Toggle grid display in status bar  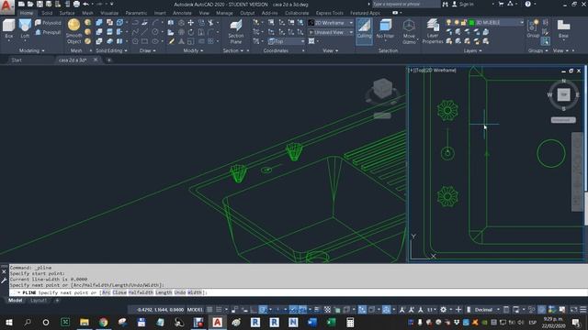coord(209,310)
